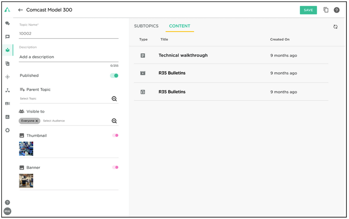Click the help icon in the top-right header
The image size is (349, 219).
337,10
